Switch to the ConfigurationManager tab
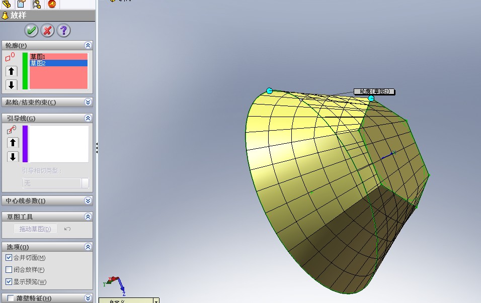481x303 pixels. [x=37, y=4]
